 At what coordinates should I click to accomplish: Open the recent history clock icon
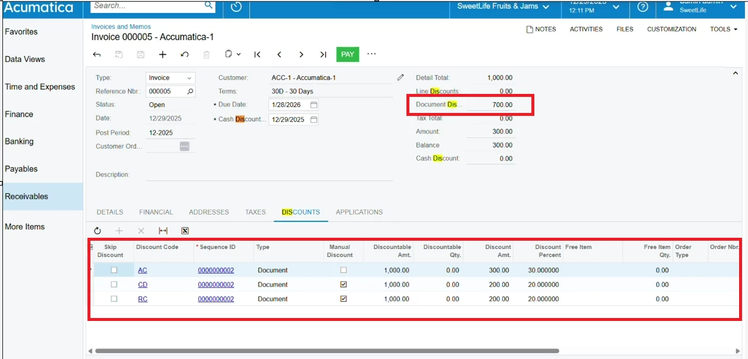pos(236,7)
